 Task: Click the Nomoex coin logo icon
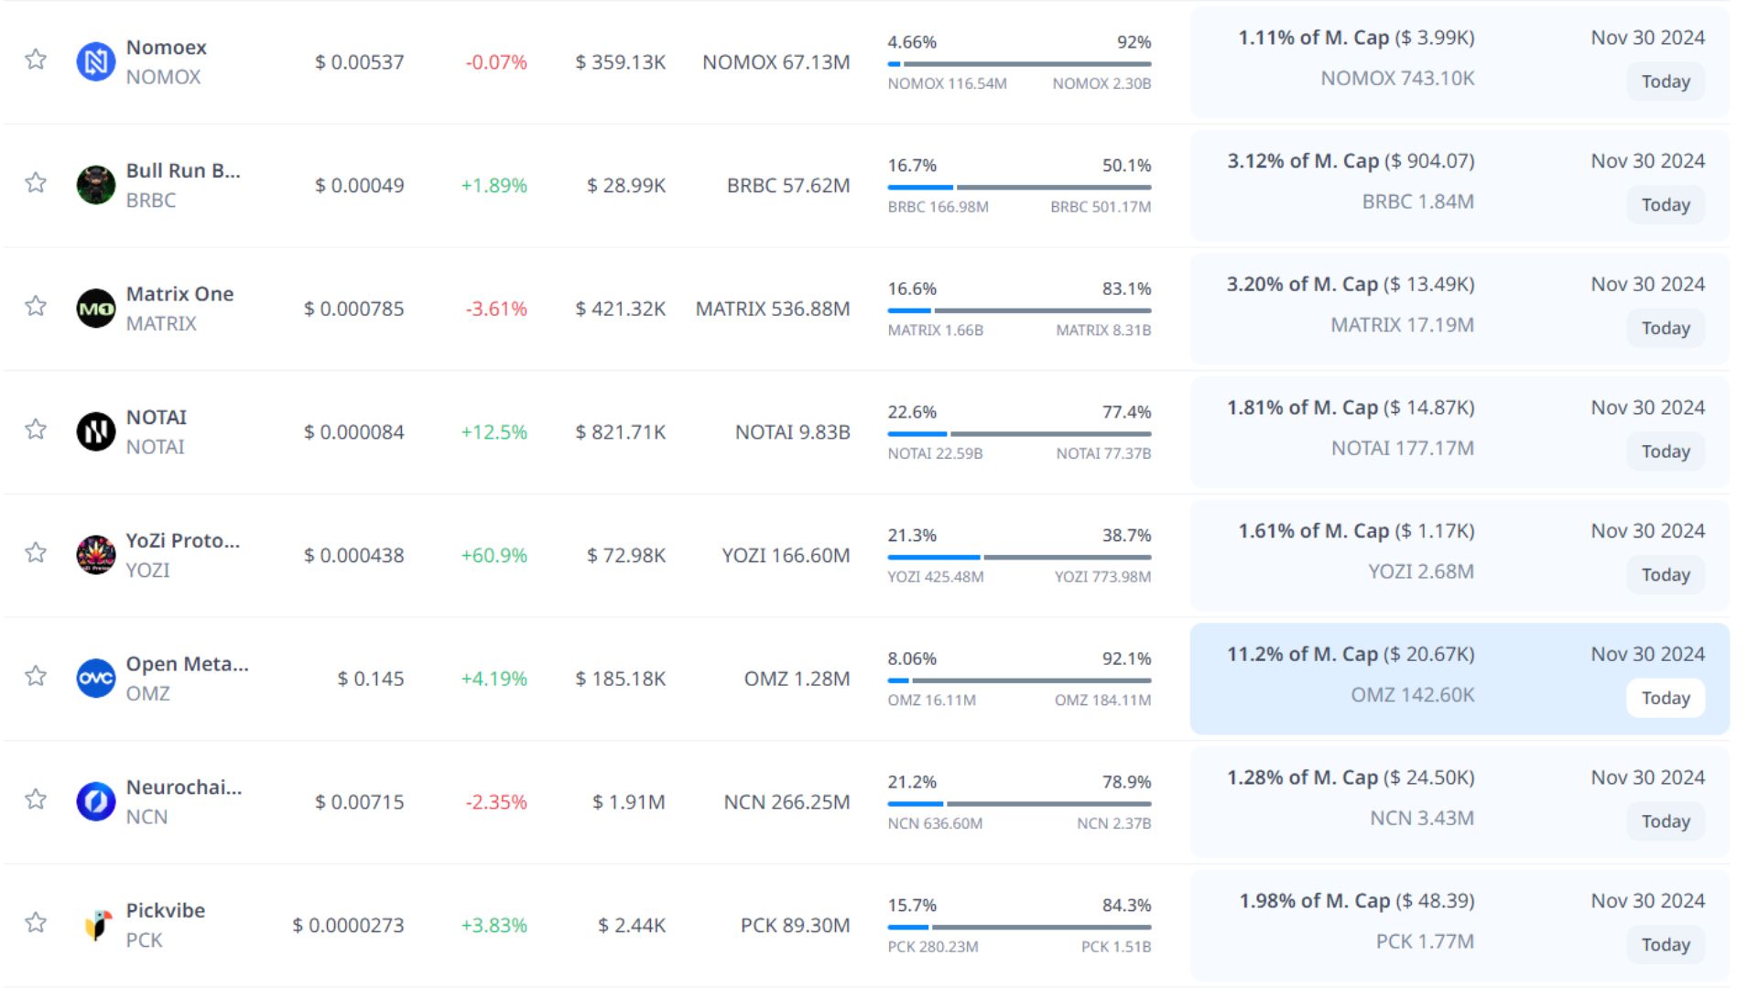95,62
